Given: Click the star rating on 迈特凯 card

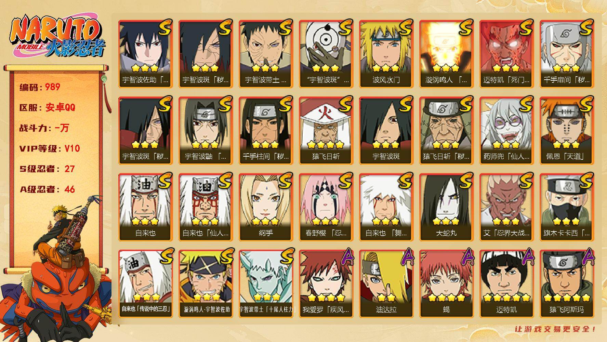Looking at the screenshot, I should (x=506, y=298).
